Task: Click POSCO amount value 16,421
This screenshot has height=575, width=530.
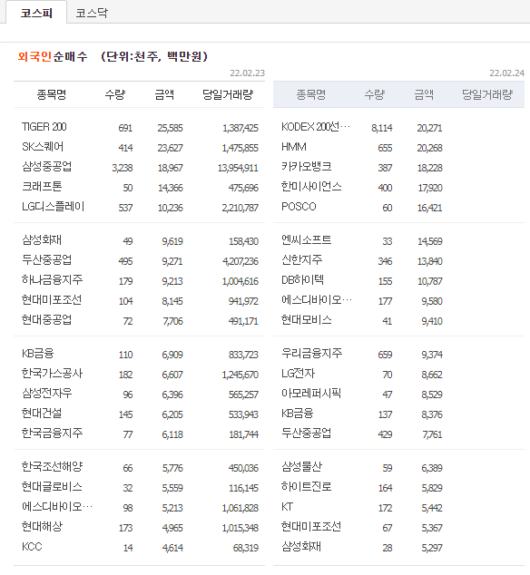Action: coord(430,208)
